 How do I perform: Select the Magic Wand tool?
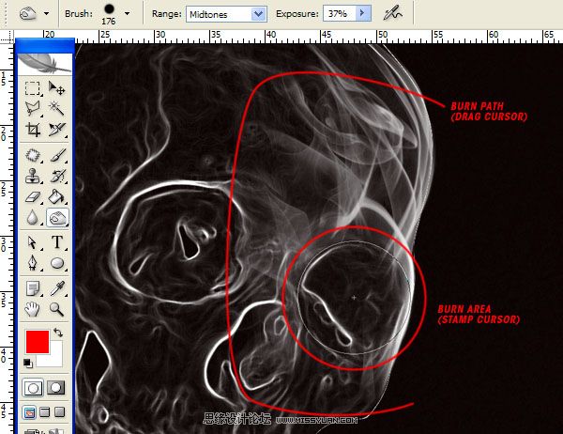pos(56,108)
